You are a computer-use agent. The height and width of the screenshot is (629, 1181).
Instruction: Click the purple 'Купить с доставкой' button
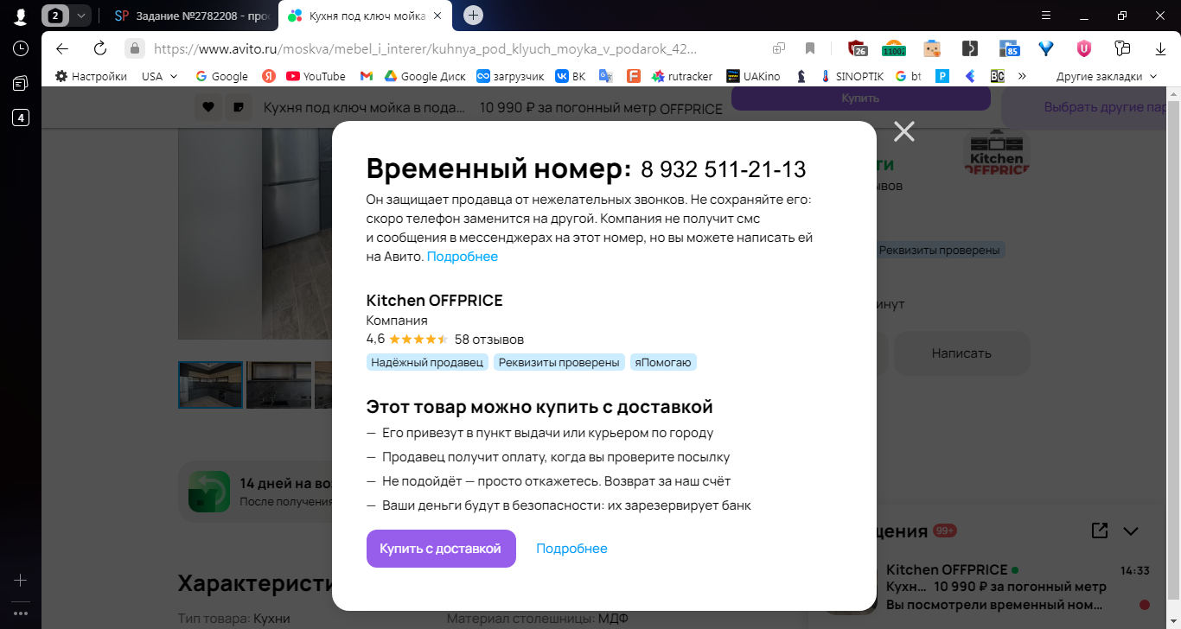[441, 549]
